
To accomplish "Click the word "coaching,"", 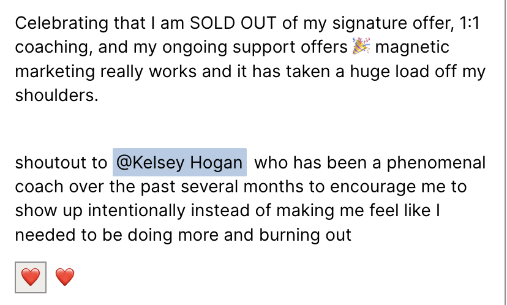I will [54, 48].
